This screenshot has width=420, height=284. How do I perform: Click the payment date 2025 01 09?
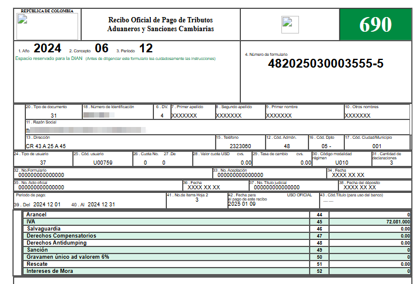[242, 204]
